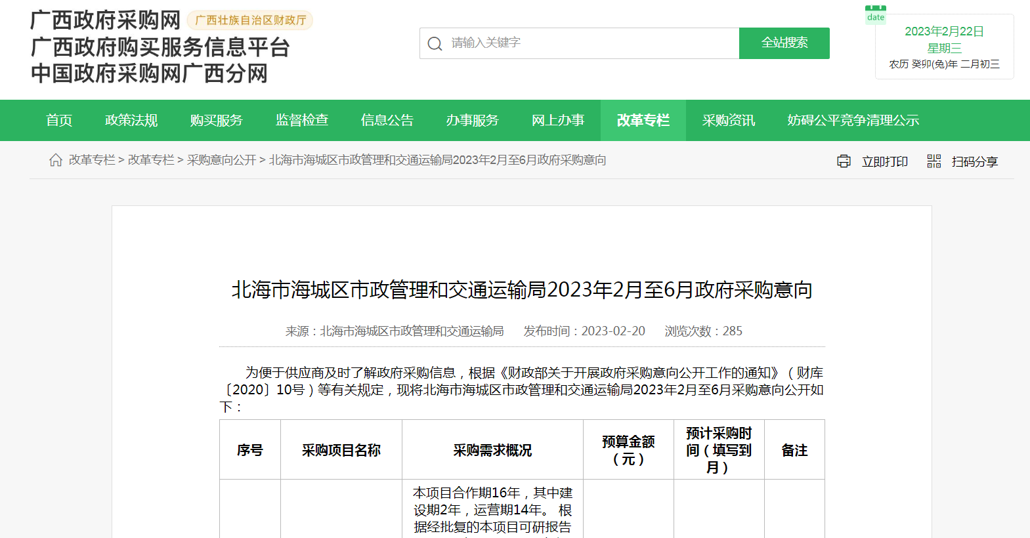Open the 采购资讯 tab
Screen dimensions: 1030x538
tap(729, 121)
